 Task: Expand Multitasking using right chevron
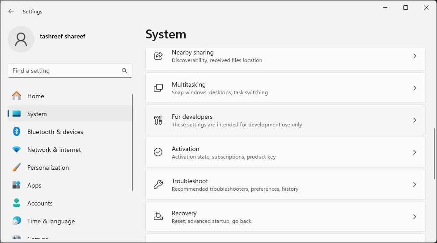tap(415, 88)
